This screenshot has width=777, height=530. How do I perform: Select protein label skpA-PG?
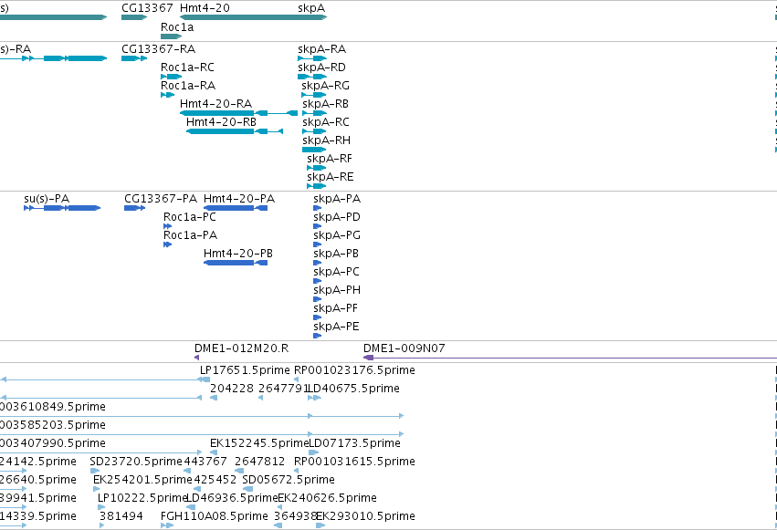(x=337, y=236)
